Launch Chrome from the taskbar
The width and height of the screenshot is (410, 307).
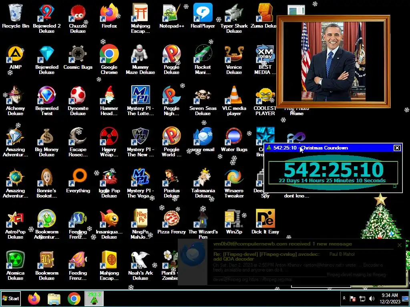pyautogui.click(x=74, y=298)
